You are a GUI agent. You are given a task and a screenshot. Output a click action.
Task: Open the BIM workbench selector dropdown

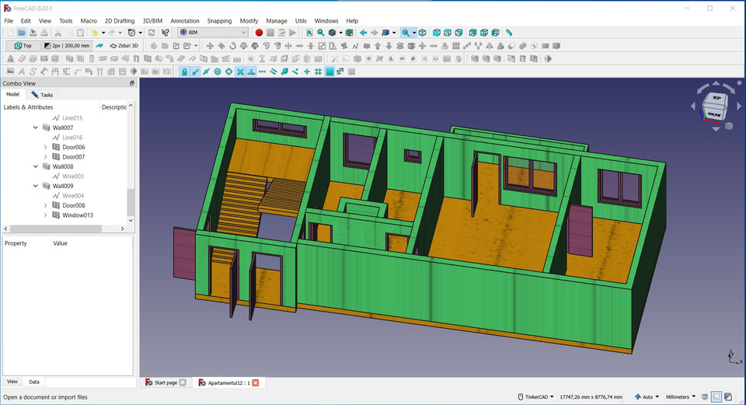pos(213,33)
